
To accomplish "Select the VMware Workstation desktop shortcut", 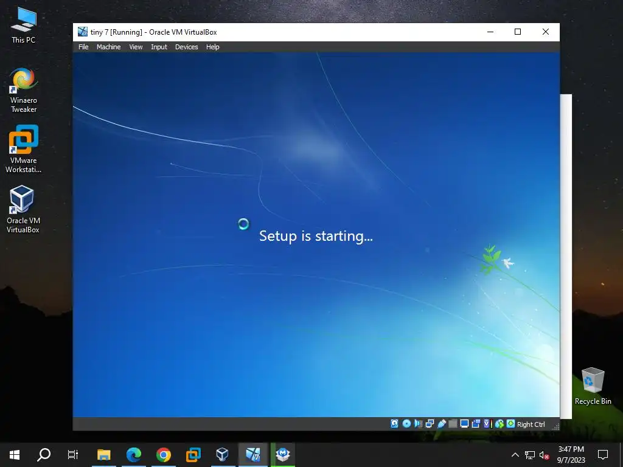I will (24, 149).
